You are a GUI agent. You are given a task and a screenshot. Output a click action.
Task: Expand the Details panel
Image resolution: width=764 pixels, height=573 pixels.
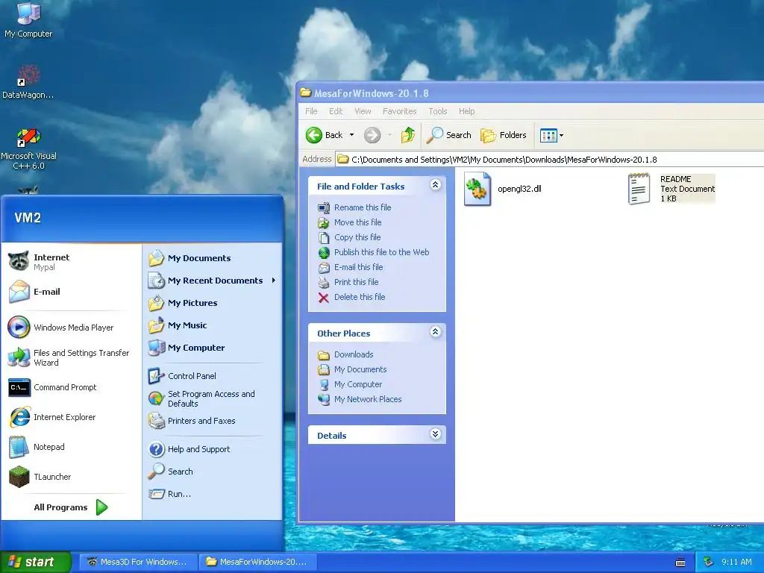pyautogui.click(x=436, y=435)
